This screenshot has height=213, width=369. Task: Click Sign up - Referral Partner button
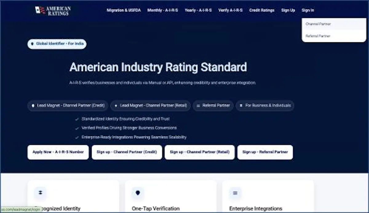[265, 152]
